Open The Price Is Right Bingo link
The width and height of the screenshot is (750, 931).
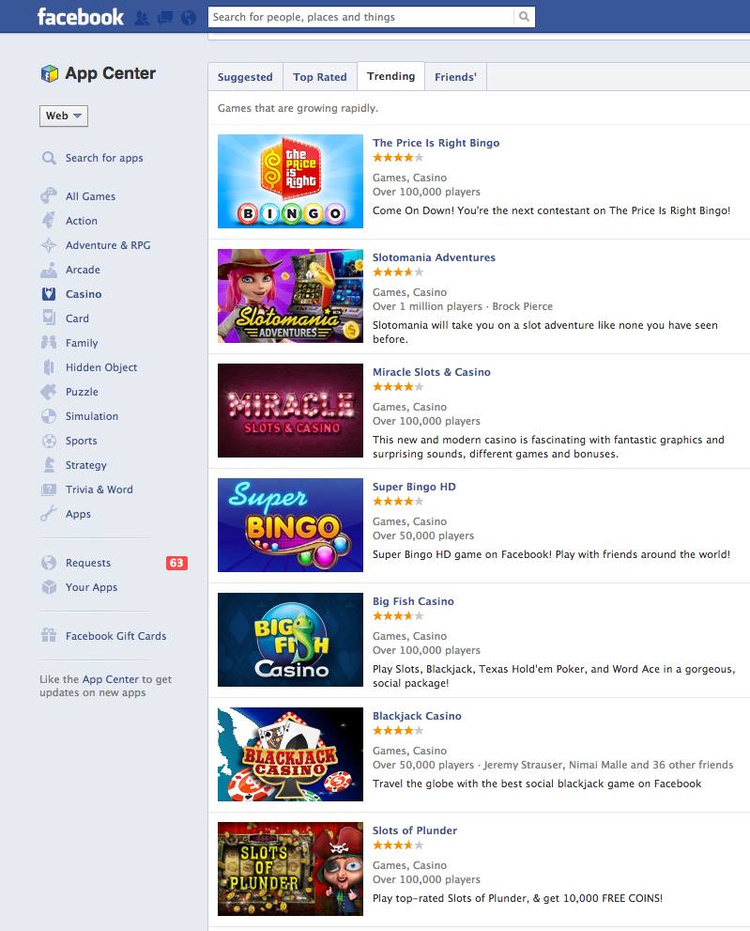click(436, 143)
